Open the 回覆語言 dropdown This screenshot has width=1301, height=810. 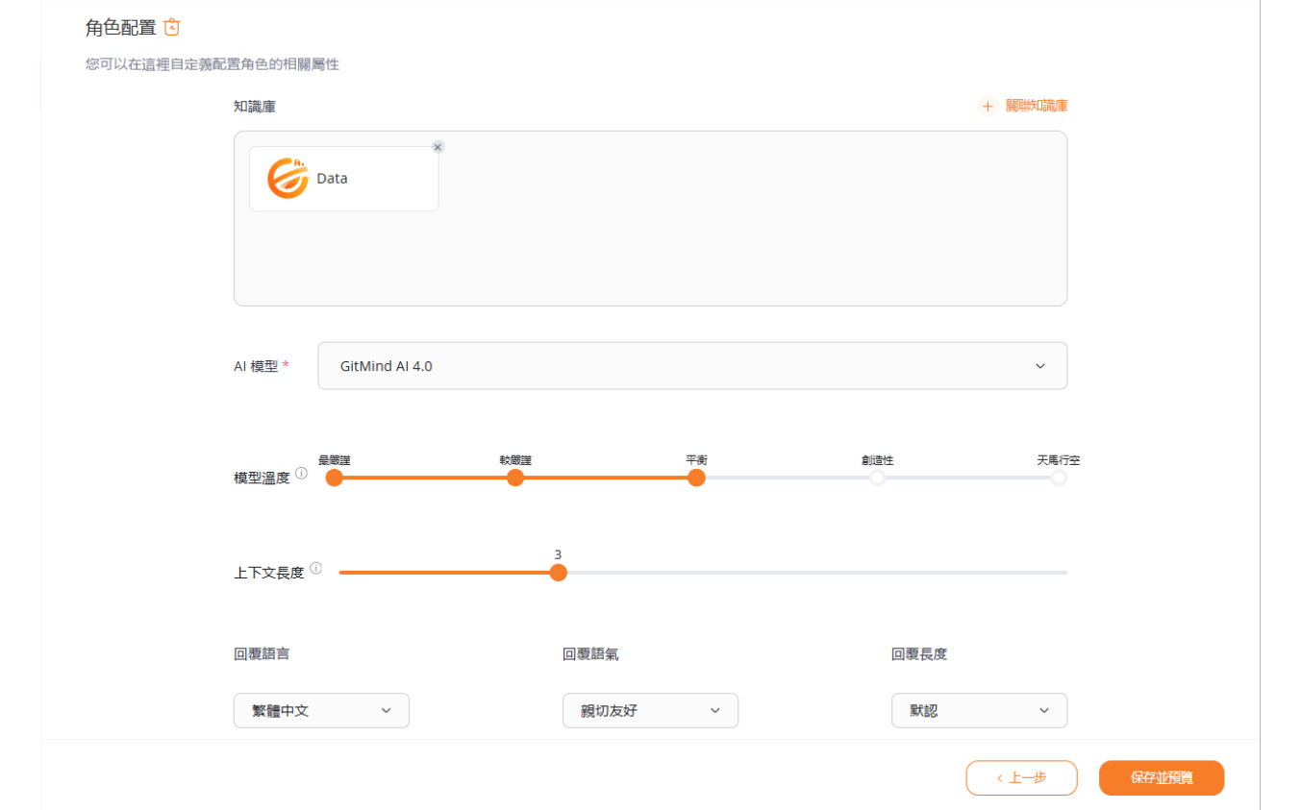click(x=321, y=710)
